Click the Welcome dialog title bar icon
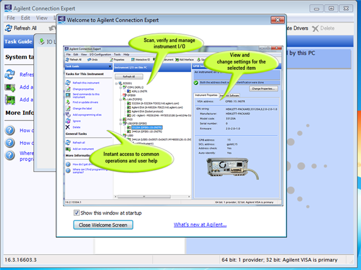The height and width of the screenshot is (270, 361). [62, 20]
